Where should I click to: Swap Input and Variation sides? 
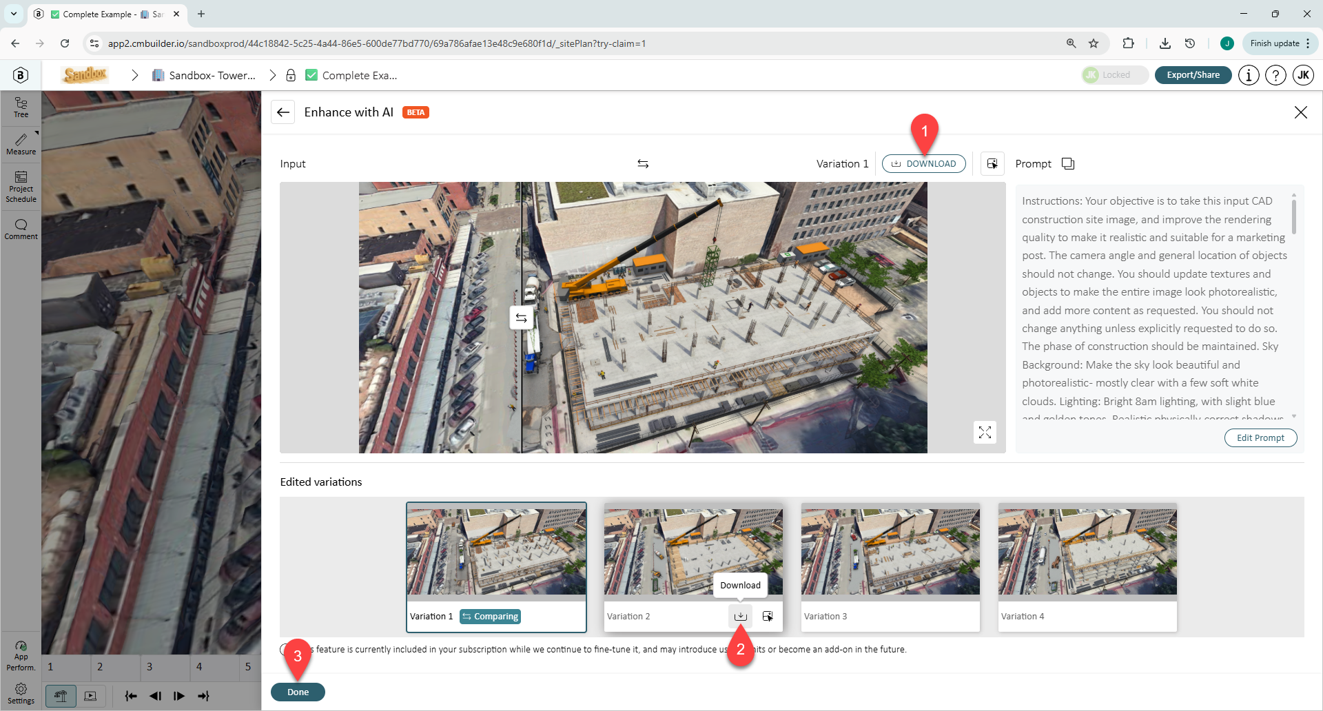click(x=643, y=164)
